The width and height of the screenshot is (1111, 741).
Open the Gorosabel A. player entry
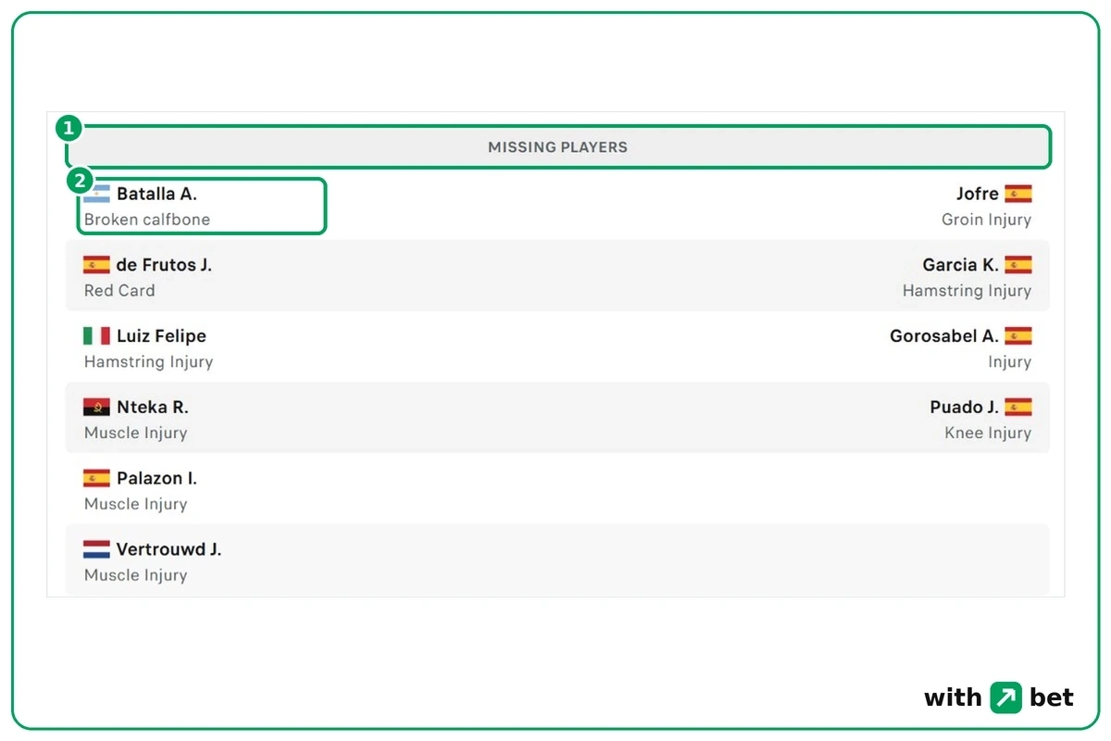[944, 336]
